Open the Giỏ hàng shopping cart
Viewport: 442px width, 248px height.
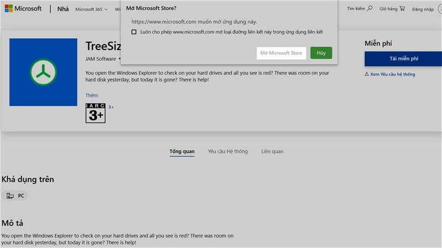tap(392, 9)
